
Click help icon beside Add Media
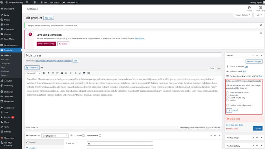[42, 68]
